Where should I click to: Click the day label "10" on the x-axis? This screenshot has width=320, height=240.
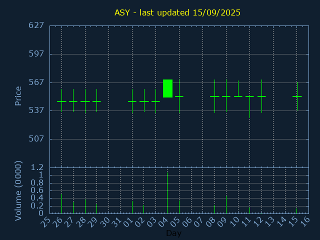point(234,222)
